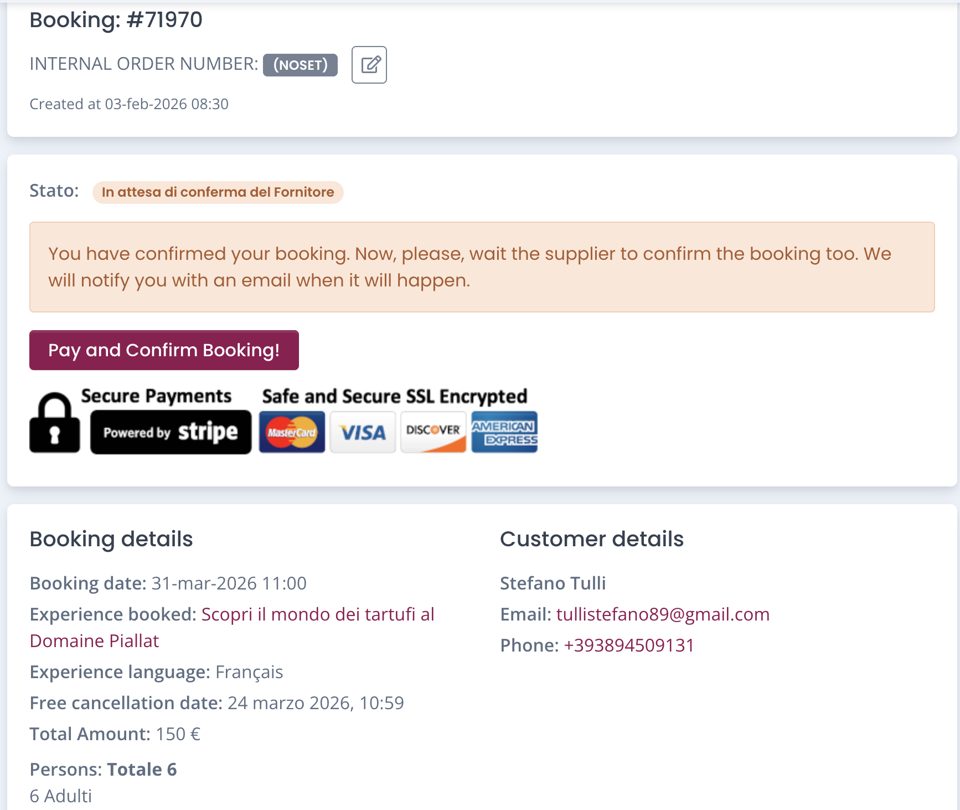Click the In attesa di conferma status badge
Viewport: 960px width, 810px height.
218,192
